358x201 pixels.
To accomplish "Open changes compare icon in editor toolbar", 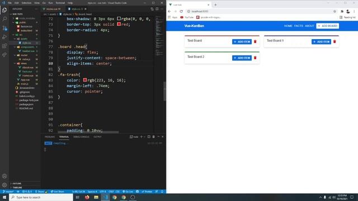I will [152, 9].
